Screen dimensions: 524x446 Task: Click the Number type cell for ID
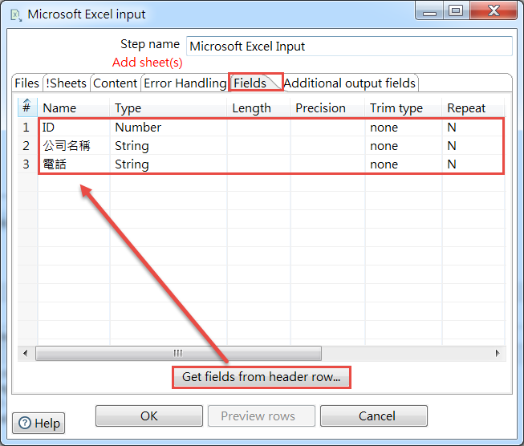(x=169, y=128)
